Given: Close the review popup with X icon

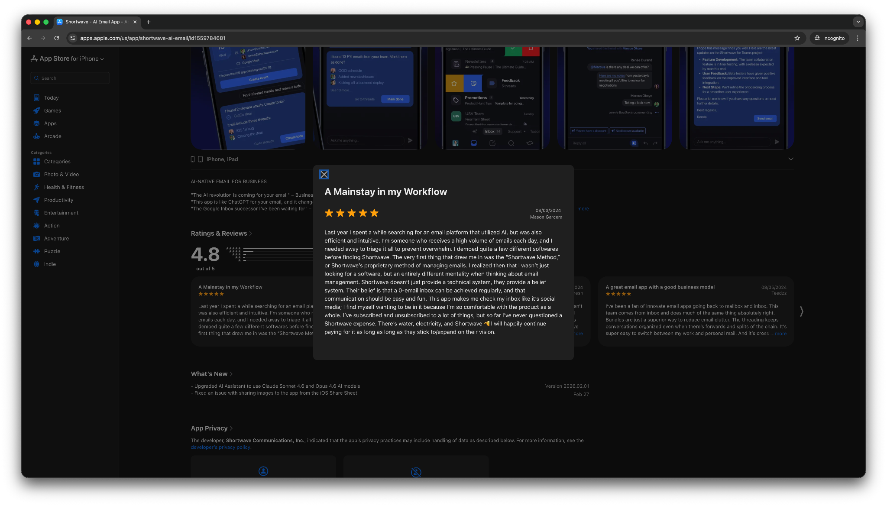Looking at the screenshot, I should [x=324, y=175].
